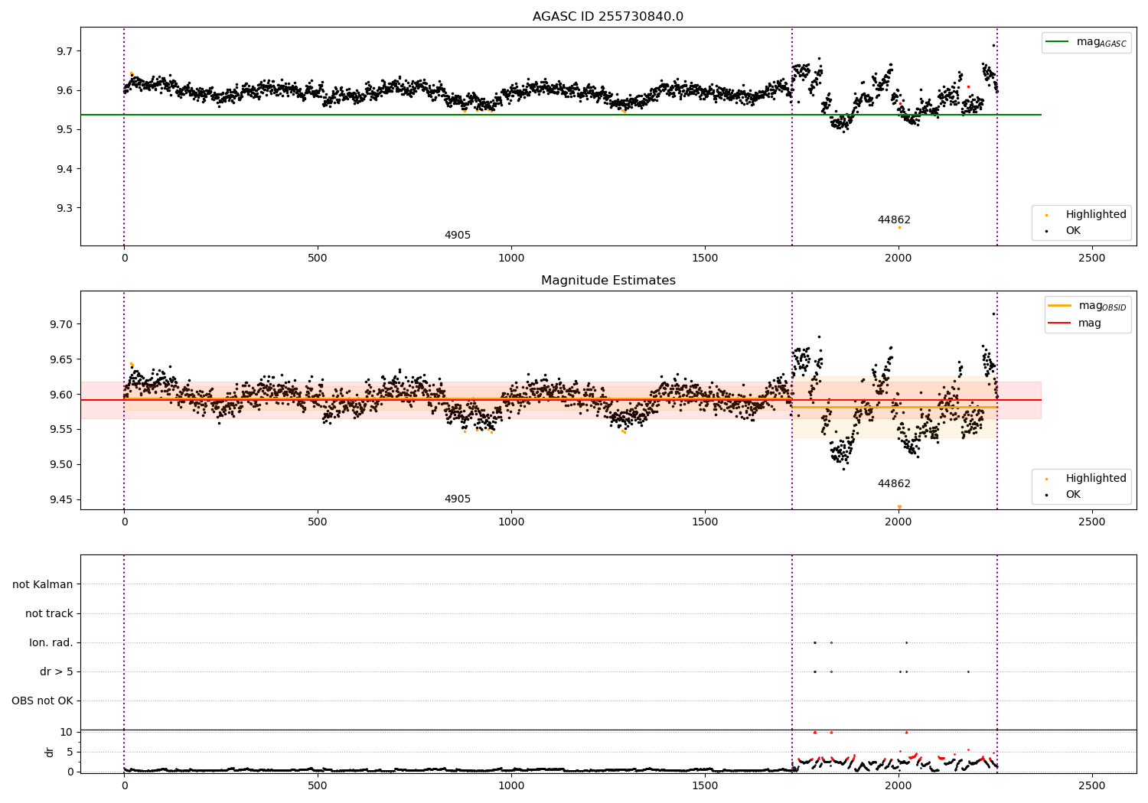
Task: Click the 9.4 y-axis tick label
Action: (64, 169)
